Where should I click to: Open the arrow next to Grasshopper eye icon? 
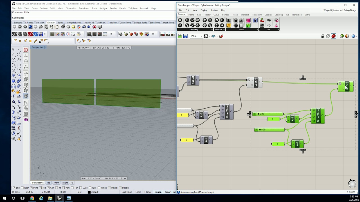coord(217,36)
